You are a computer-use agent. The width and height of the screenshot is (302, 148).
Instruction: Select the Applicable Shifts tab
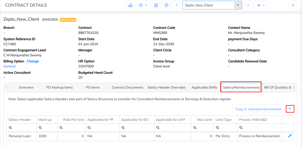tap(204, 87)
